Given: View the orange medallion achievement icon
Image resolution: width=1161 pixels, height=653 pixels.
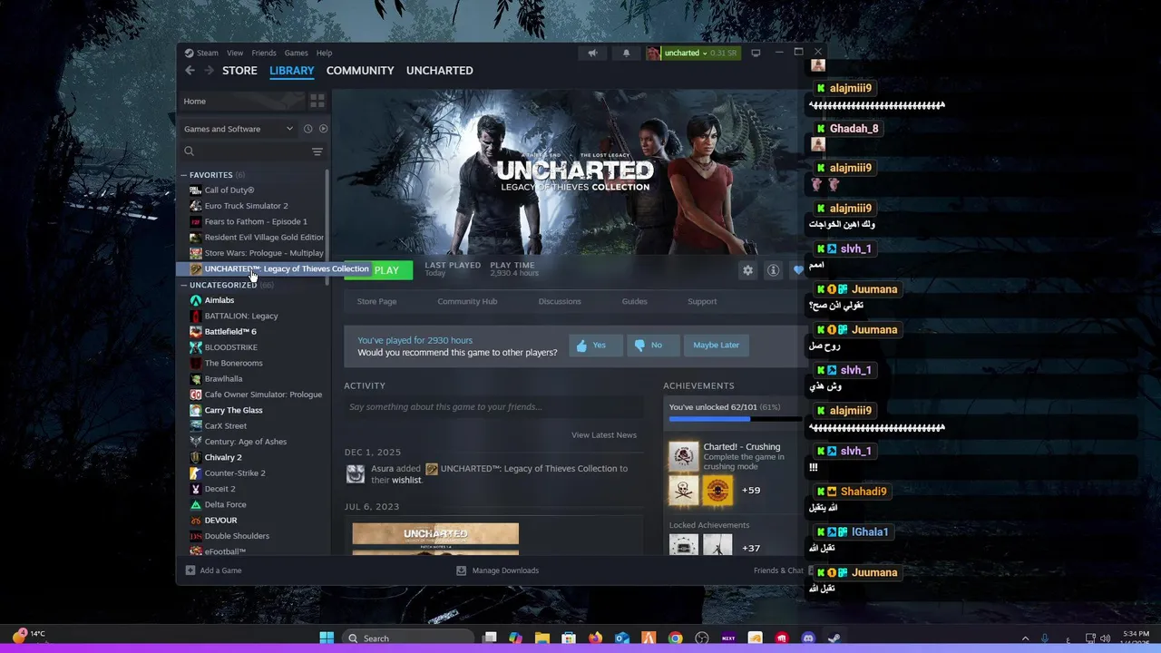Looking at the screenshot, I should pos(717,491).
